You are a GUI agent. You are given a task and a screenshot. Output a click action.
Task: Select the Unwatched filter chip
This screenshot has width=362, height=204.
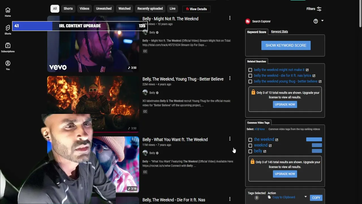coord(104,8)
